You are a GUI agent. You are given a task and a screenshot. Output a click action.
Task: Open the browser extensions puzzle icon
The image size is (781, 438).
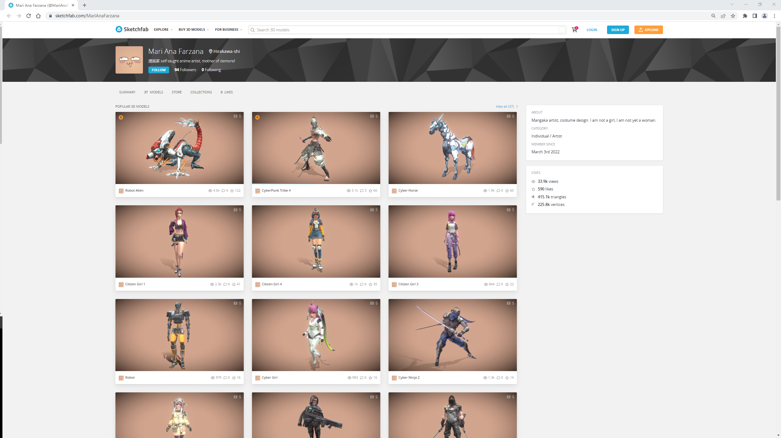pyautogui.click(x=745, y=16)
